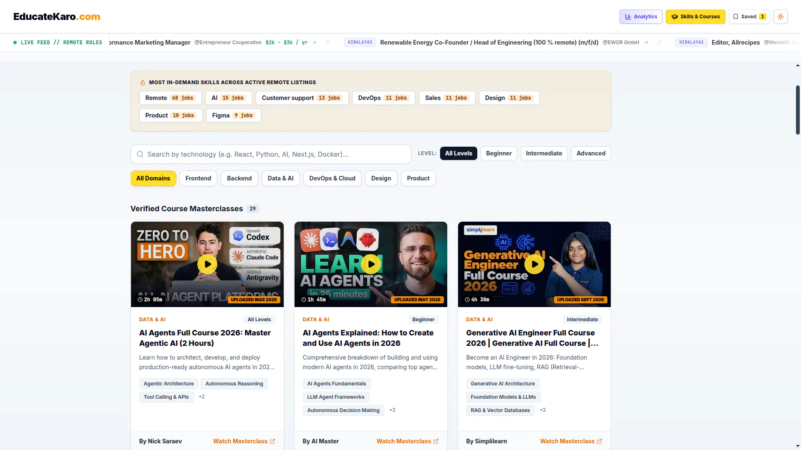Switch to Design domain filter
This screenshot has width=801, height=450.
[381, 178]
